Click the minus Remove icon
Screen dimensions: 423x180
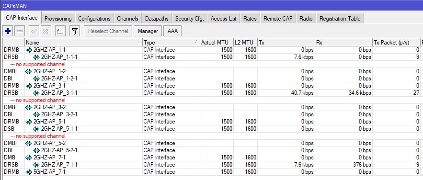20,31
